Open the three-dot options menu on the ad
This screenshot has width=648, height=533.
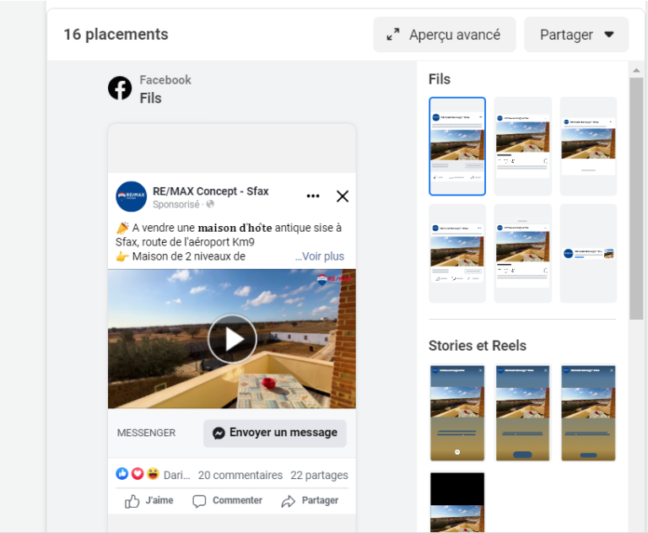click(x=313, y=197)
